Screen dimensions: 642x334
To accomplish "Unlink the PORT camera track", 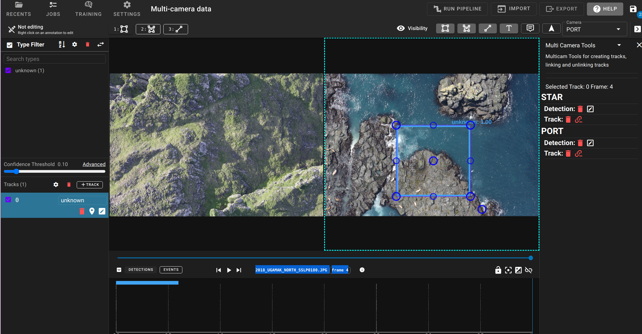I will click(x=578, y=154).
